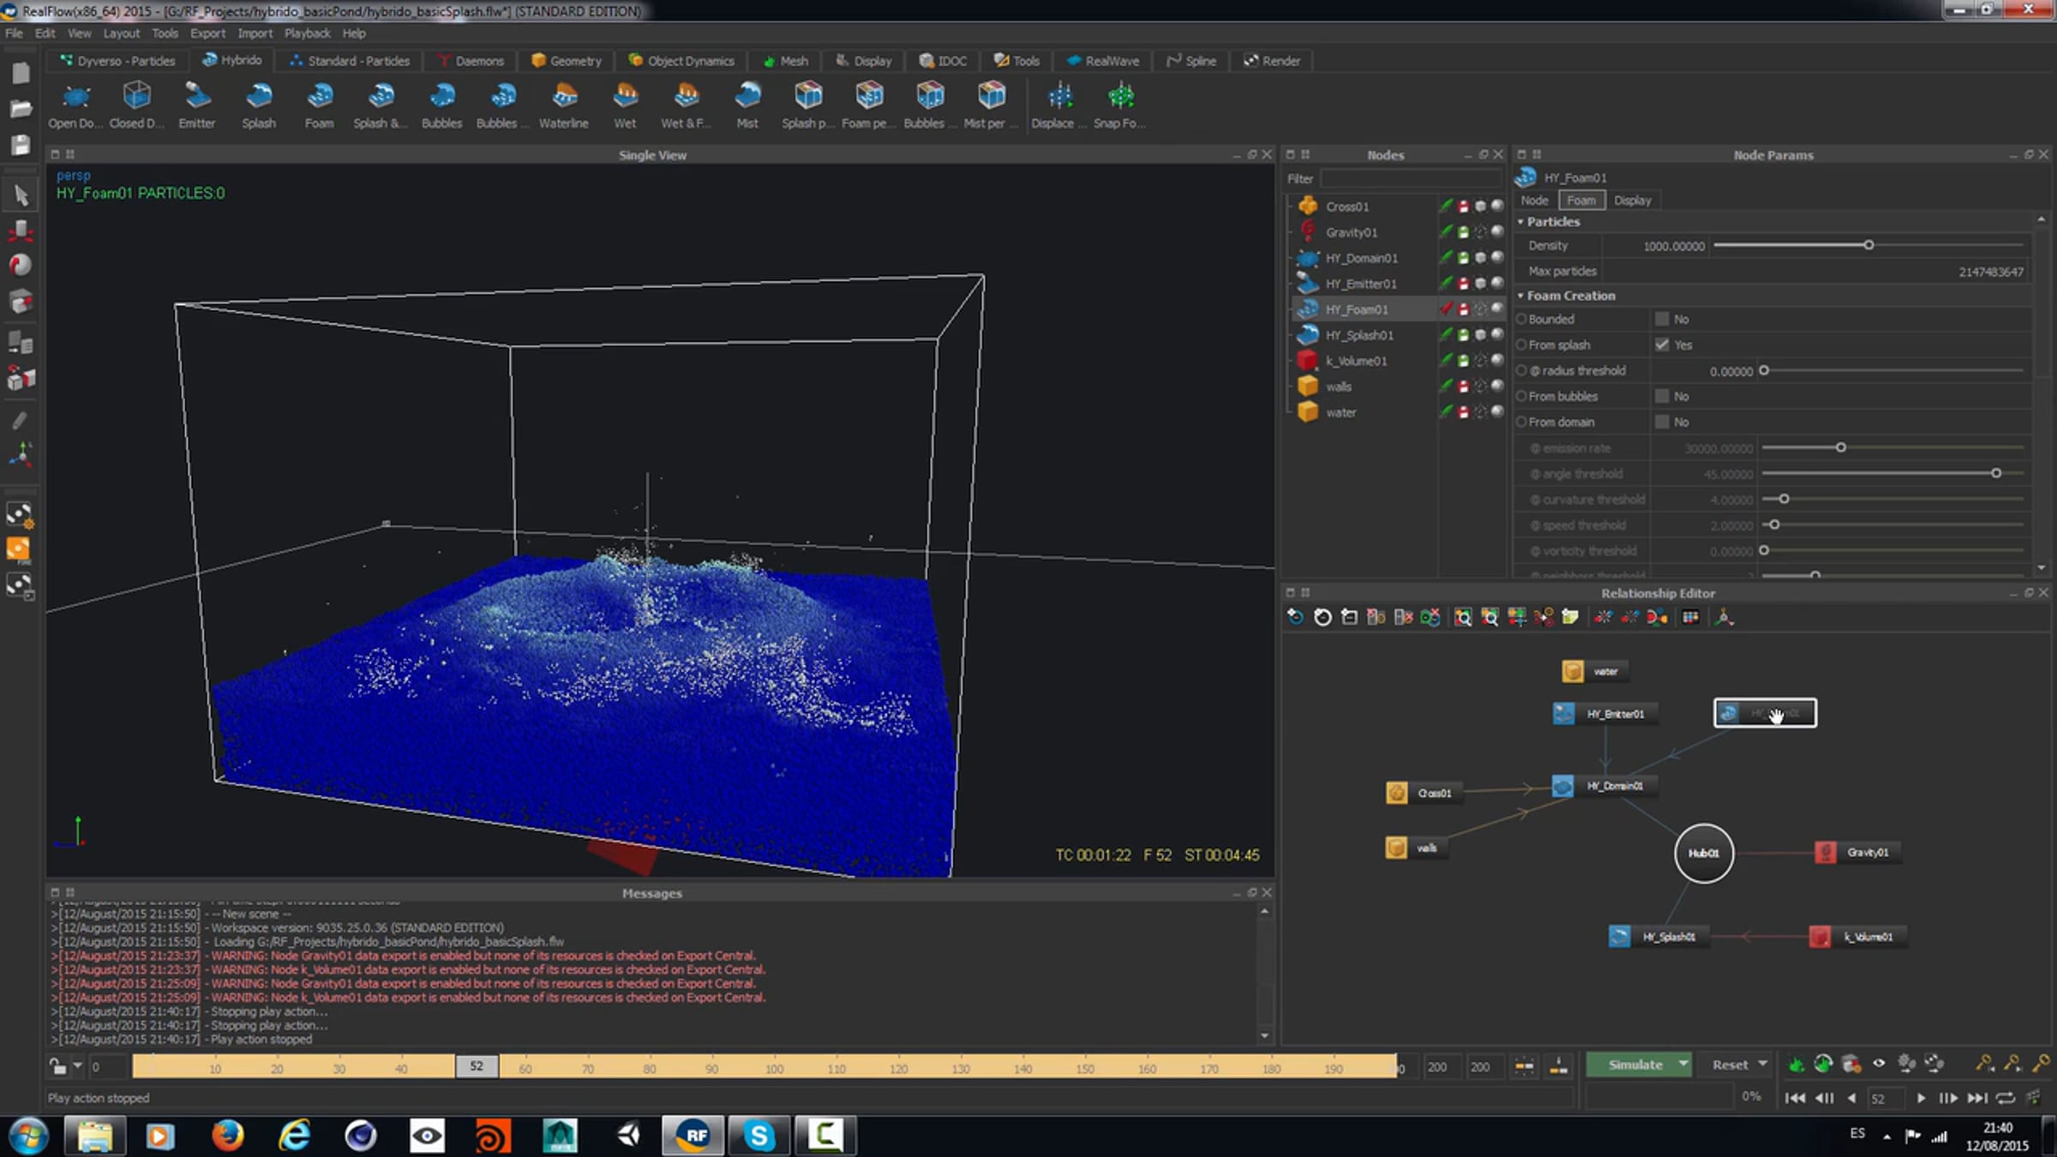This screenshot has width=2057, height=1157.
Task: Click the Displace shelf icon
Action: [x=1059, y=105]
